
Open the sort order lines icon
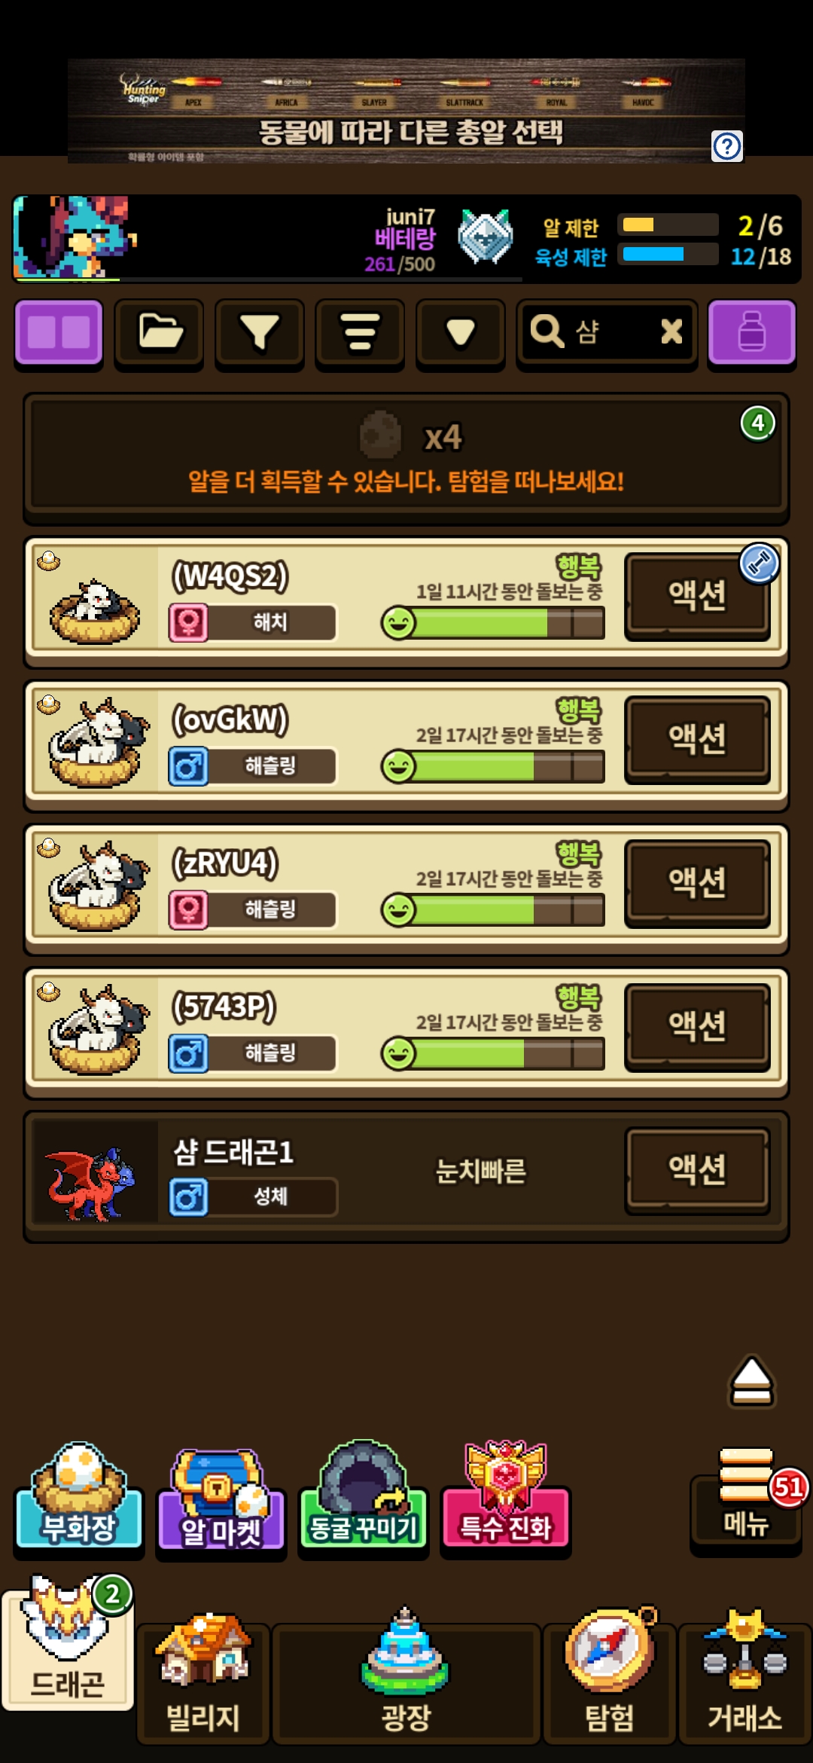(360, 333)
